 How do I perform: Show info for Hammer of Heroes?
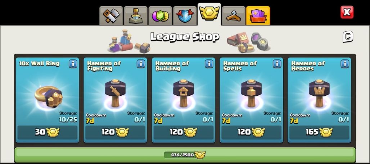(x=345, y=64)
